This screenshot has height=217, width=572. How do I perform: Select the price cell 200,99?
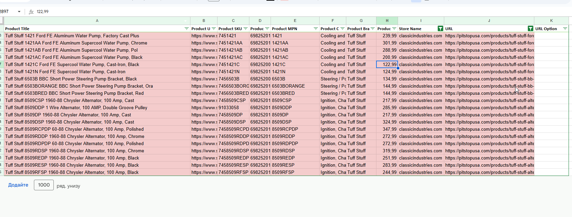pos(387,57)
